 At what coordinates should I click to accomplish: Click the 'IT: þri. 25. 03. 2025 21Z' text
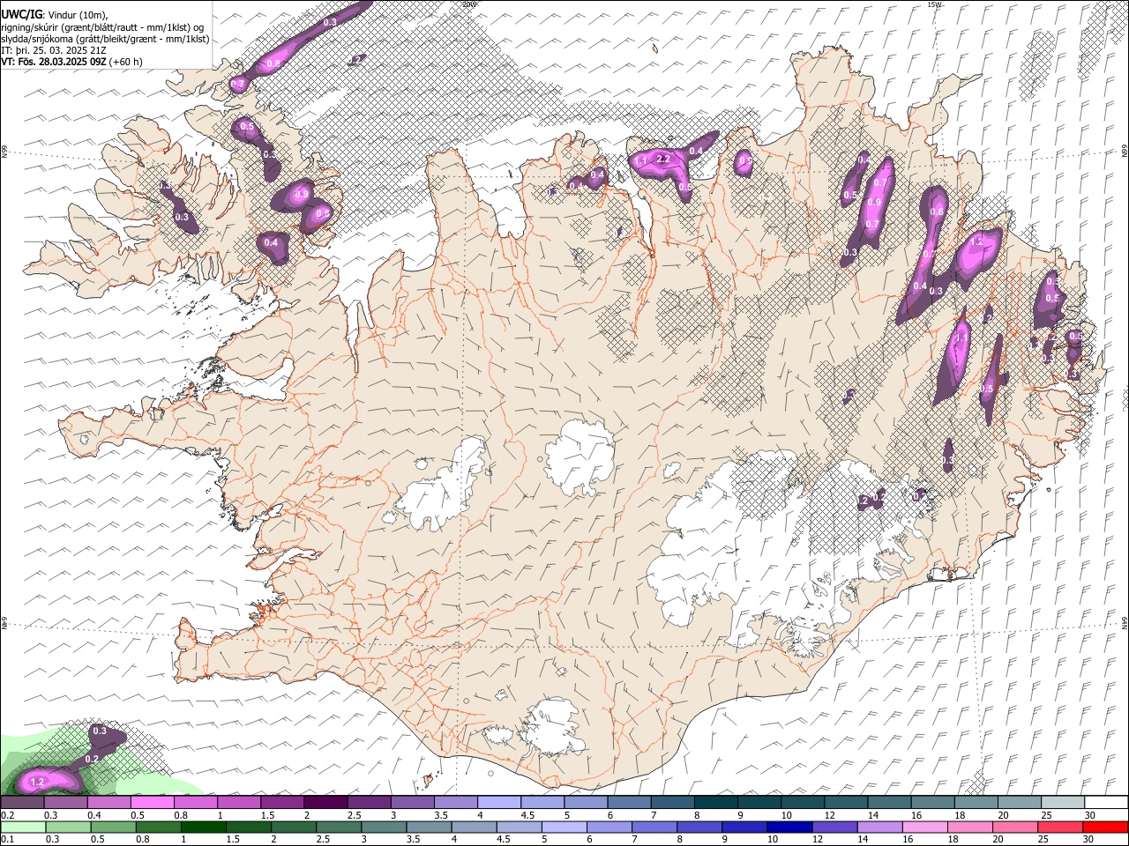pos(55,50)
